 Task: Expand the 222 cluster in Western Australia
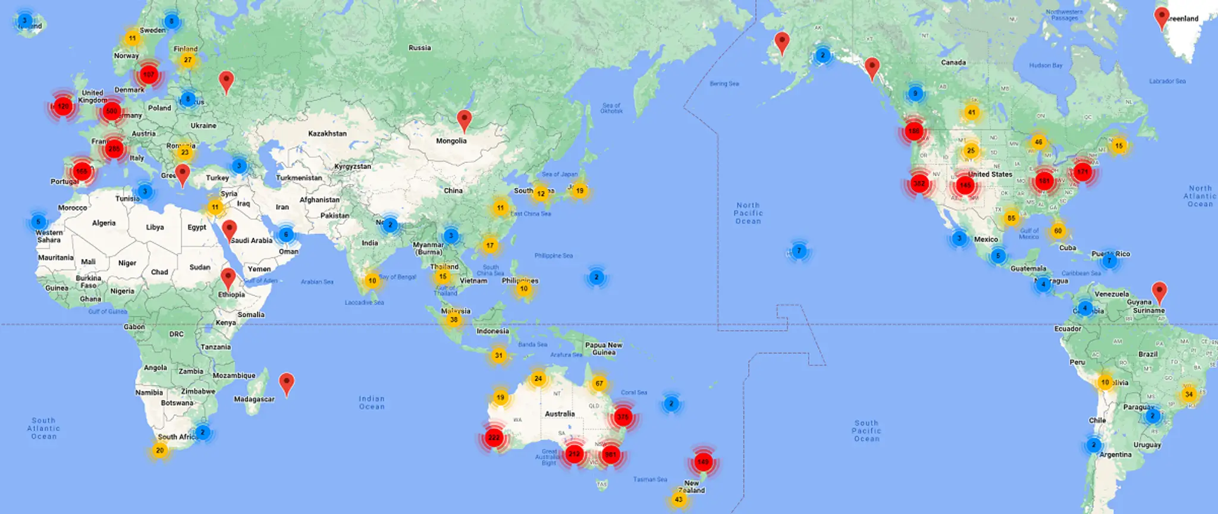coord(494,438)
